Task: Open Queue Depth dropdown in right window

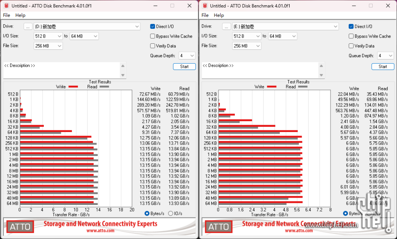Action: click(x=385, y=55)
